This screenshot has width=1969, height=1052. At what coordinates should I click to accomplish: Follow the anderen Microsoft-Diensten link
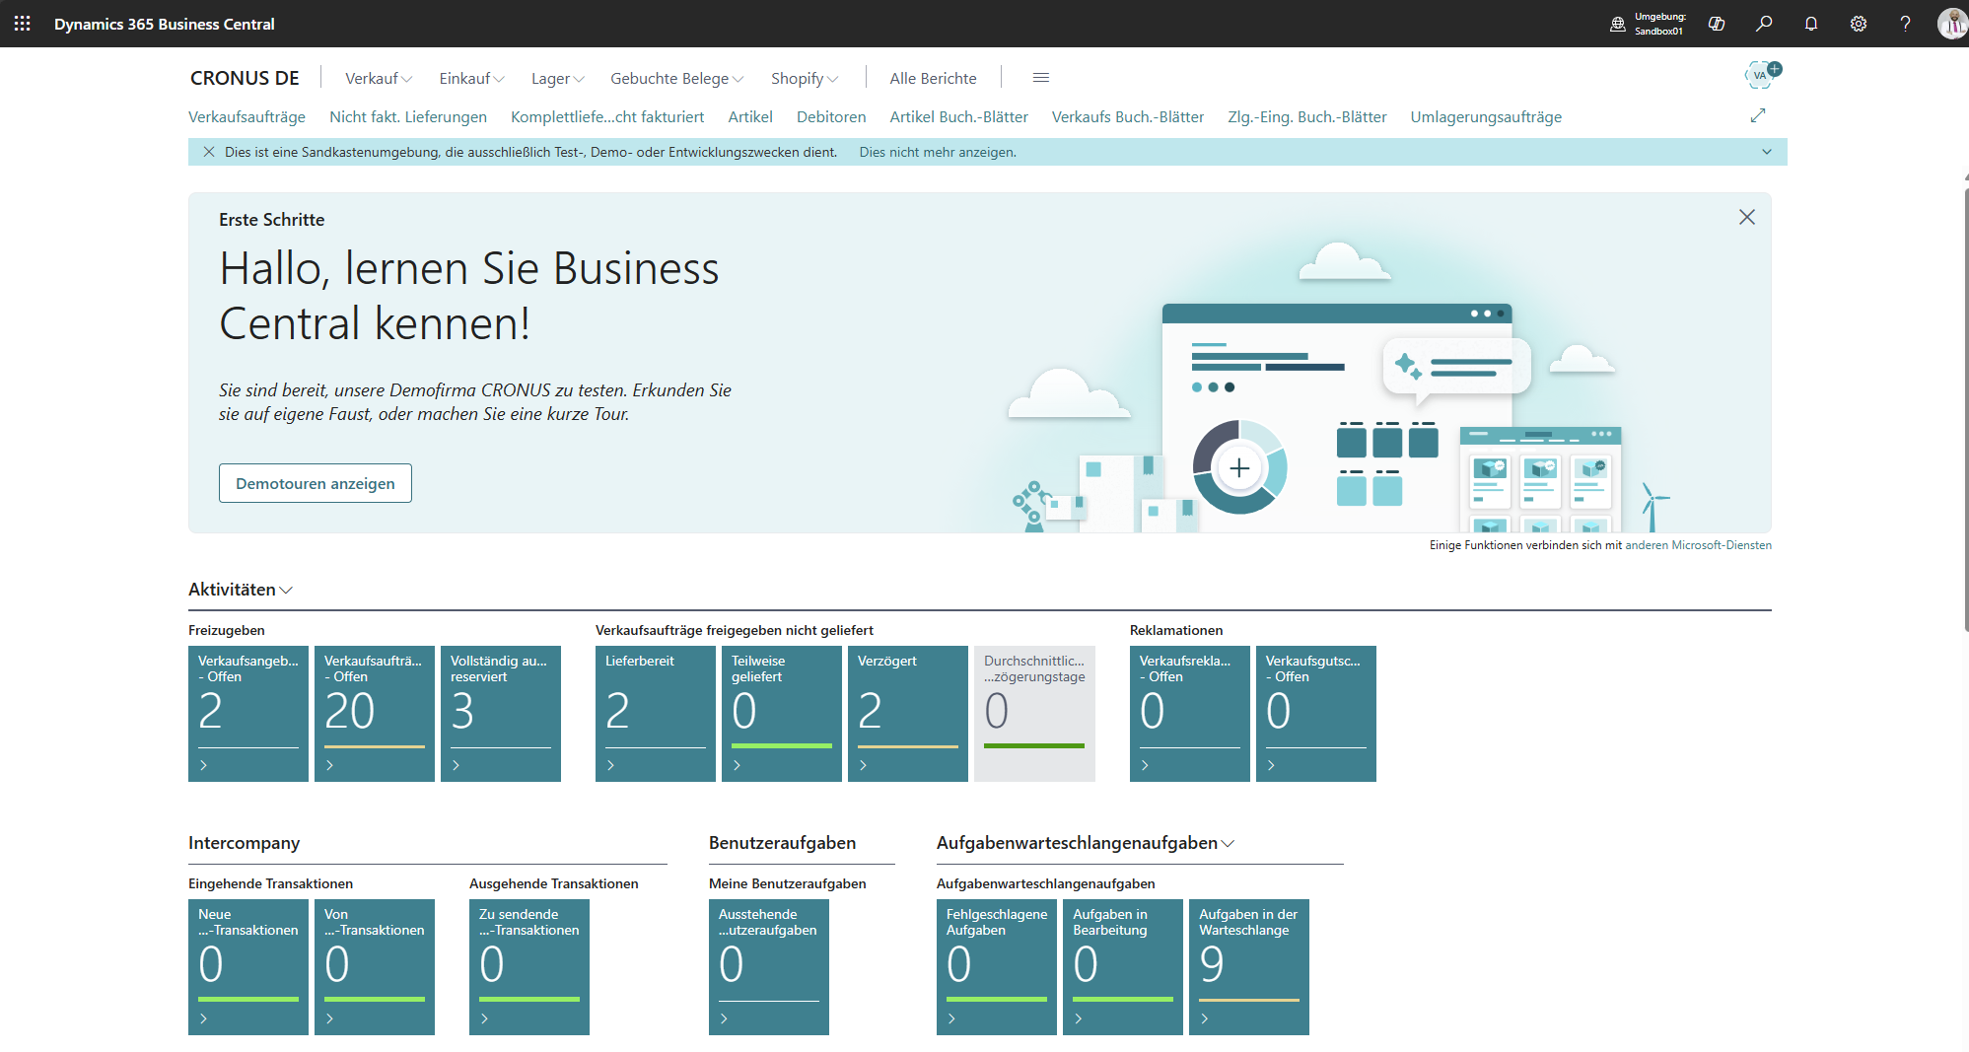point(1698,545)
